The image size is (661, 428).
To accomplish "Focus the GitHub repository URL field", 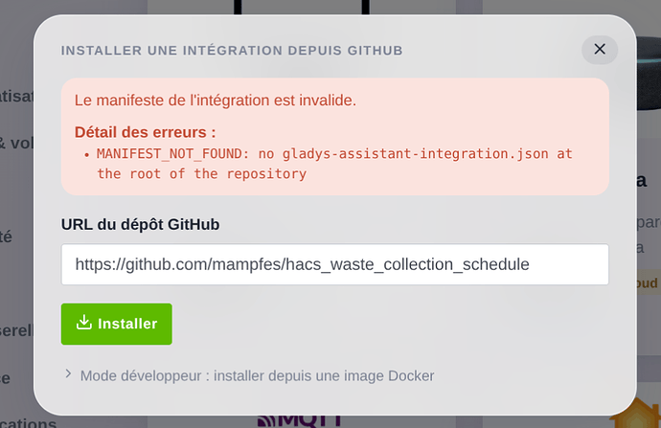I will 334,264.
